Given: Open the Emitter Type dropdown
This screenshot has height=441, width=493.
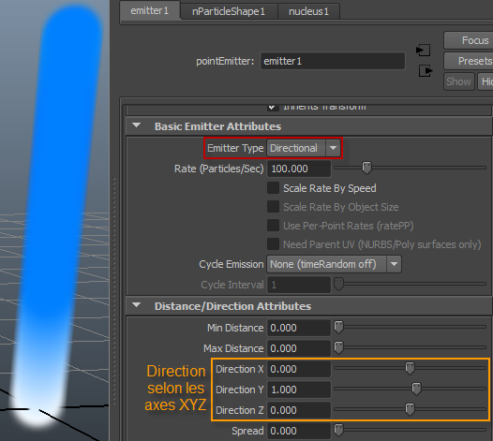Looking at the screenshot, I should click(x=304, y=148).
